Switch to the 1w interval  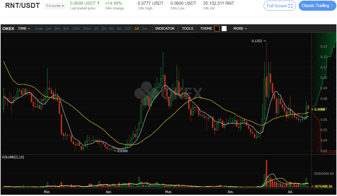tap(144, 28)
